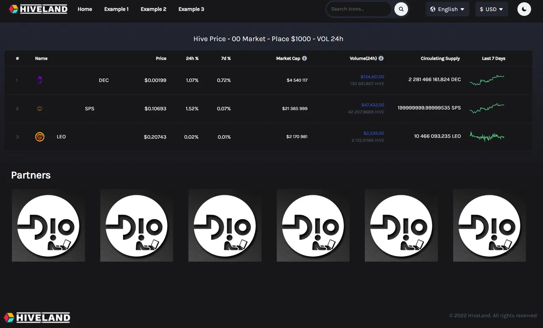The height and width of the screenshot is (328, 543).
Task: Open the Example 1 menu item
Action: [116, 9]
